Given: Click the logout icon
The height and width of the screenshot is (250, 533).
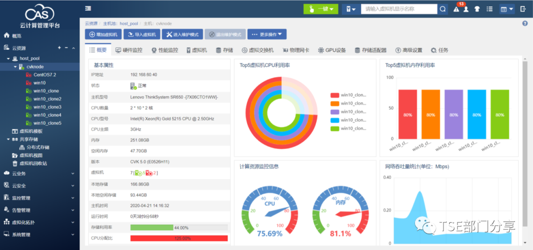Looking at the screenshot, I should point(523,9).
